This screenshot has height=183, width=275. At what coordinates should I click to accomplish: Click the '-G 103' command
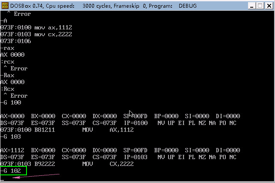[x=11, y=137]
